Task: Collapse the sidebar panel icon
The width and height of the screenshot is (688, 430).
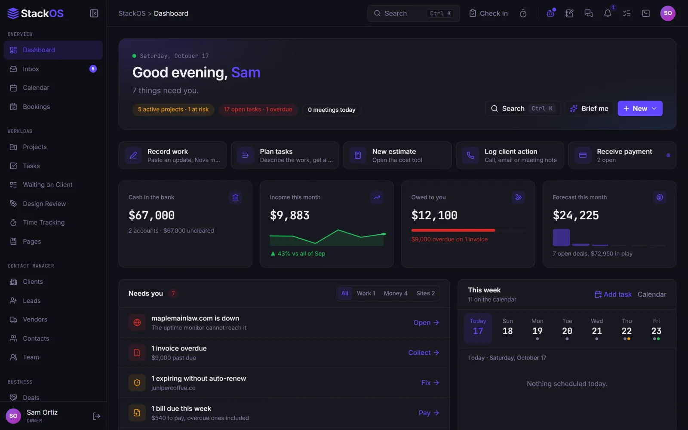Action: [94, 13]
